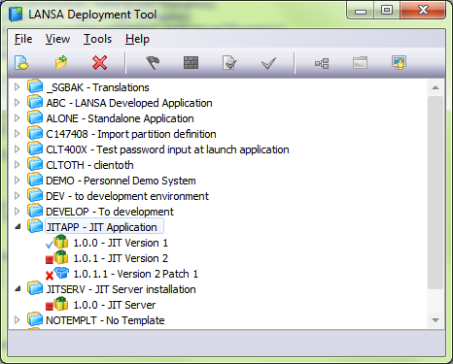Open the View menu
453x364 pixels.
(57, 39)
